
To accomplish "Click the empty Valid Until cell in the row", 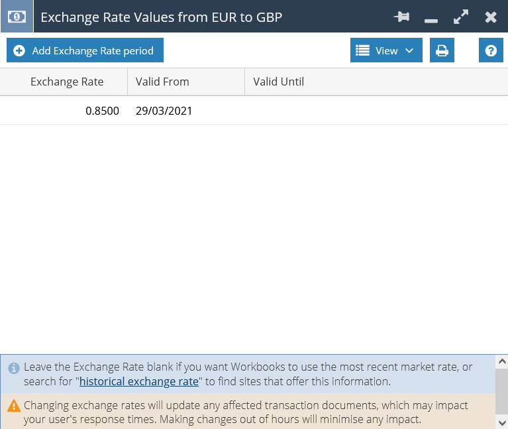I will pos(376,111).
